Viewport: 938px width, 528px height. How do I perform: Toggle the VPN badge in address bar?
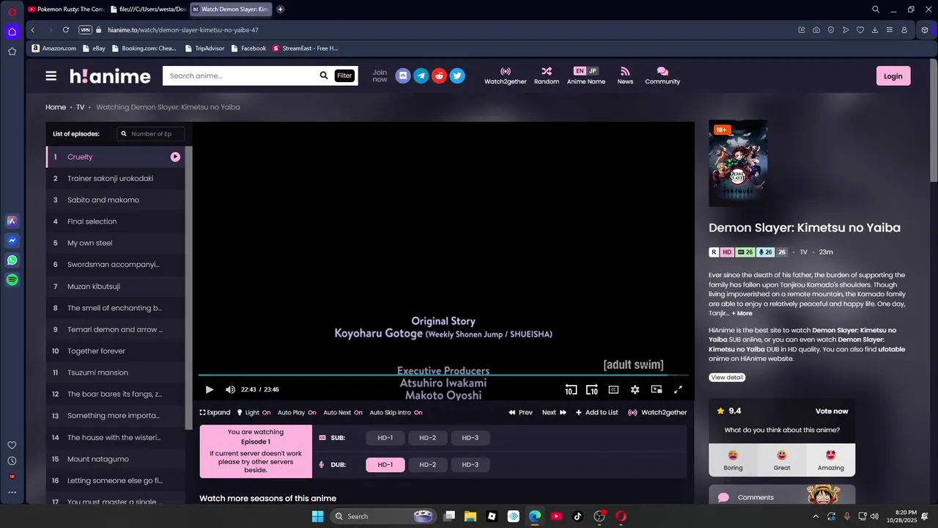tap(85, 30)
